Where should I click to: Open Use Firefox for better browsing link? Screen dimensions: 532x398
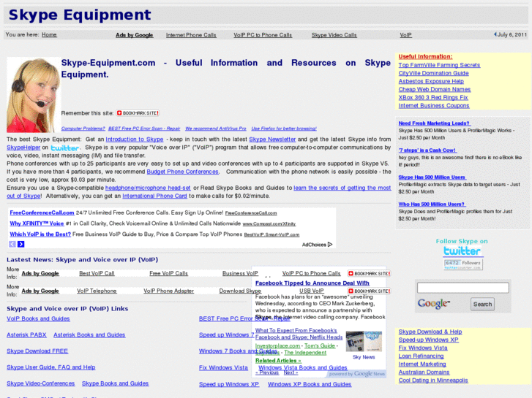pos(284,129)
